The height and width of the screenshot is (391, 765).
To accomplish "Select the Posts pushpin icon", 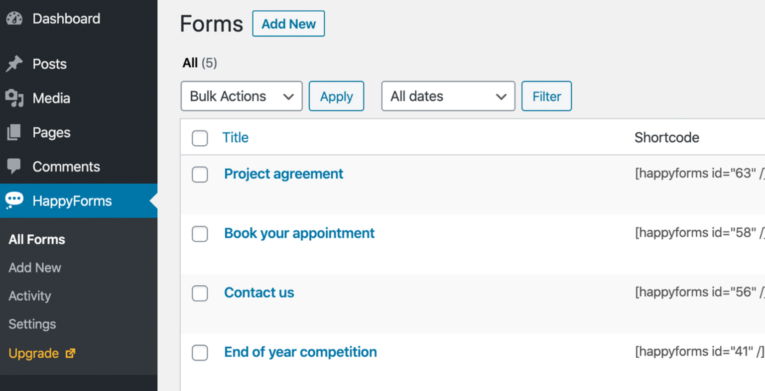I will [14, 64].
